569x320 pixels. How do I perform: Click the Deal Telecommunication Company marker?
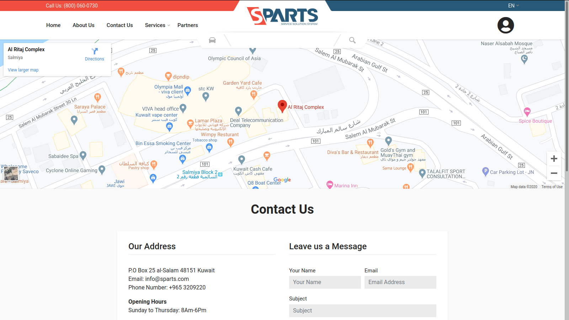(x=239, y=111)
